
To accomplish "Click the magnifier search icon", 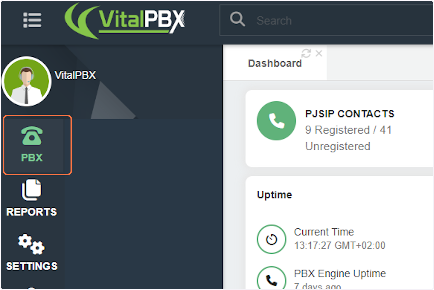I will tap(238, 19).
